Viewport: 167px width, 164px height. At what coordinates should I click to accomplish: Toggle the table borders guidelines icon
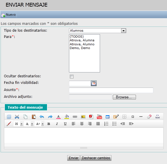[x=124, y=117]
